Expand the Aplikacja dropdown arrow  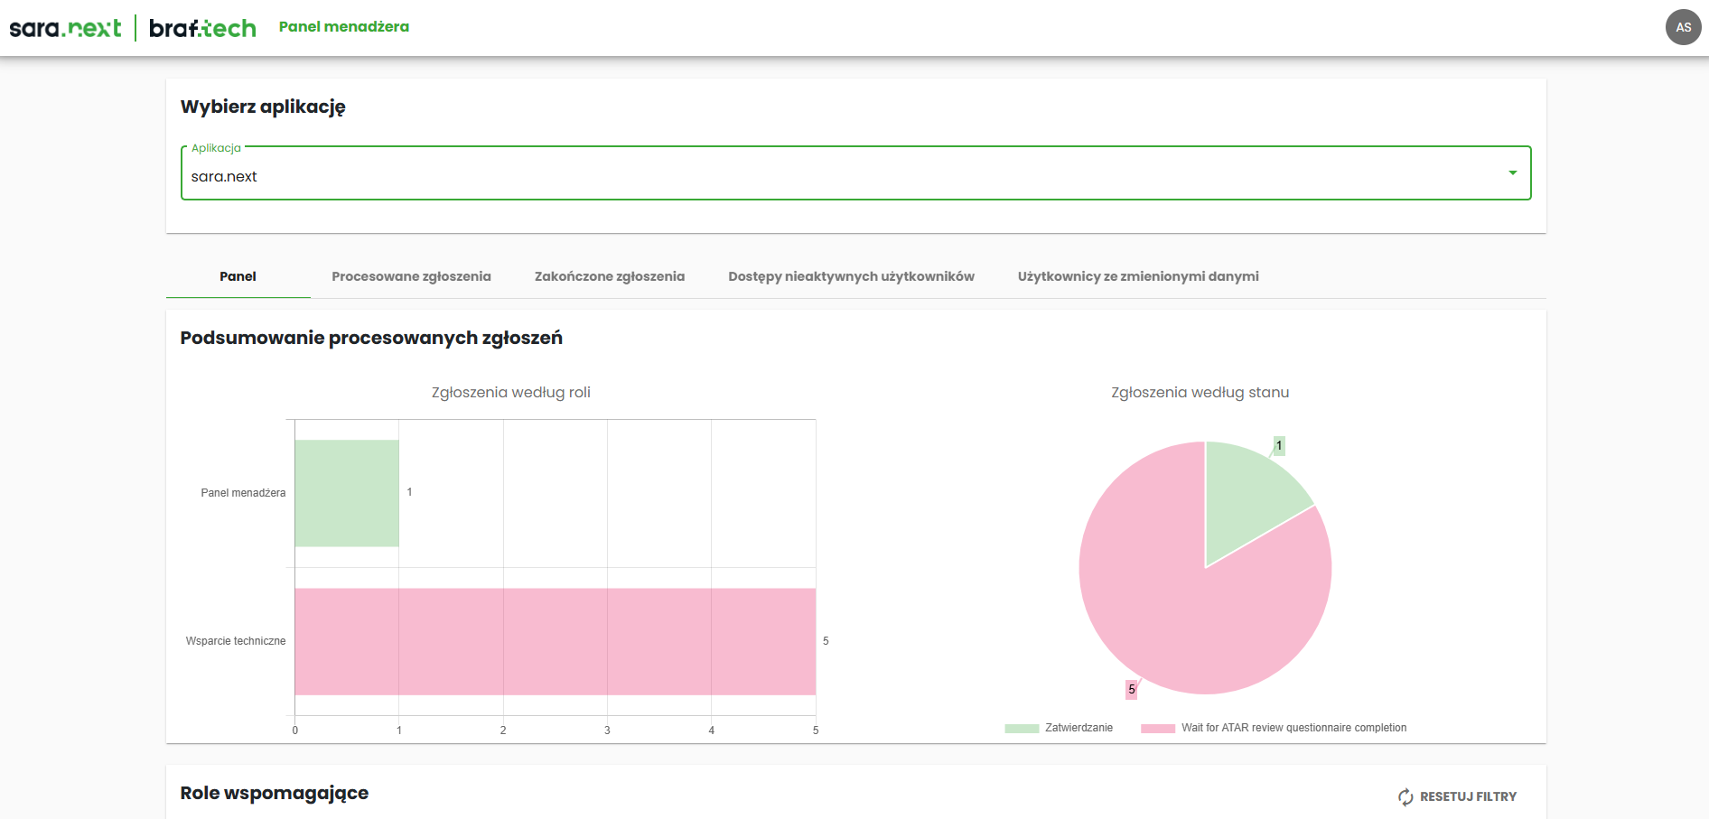1512,173
